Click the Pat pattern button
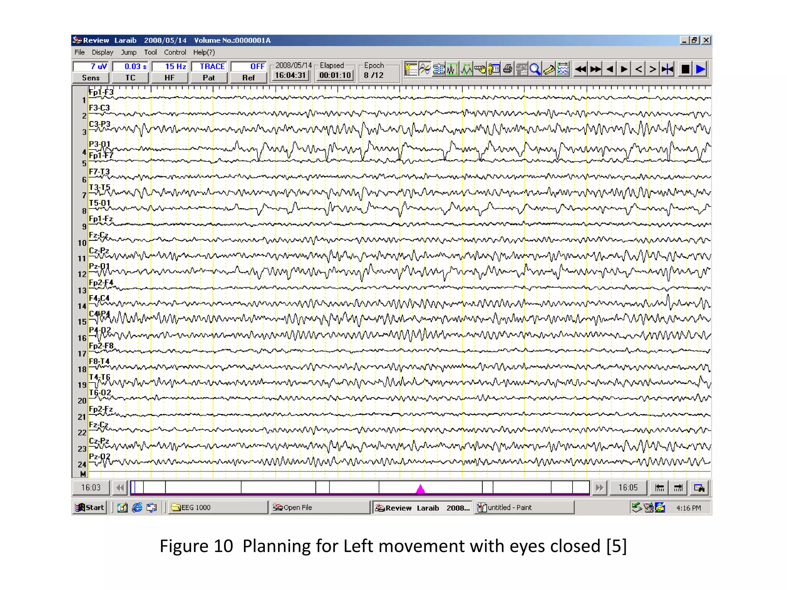The width and height of the screenshot is (787, 590). [209, 78]
